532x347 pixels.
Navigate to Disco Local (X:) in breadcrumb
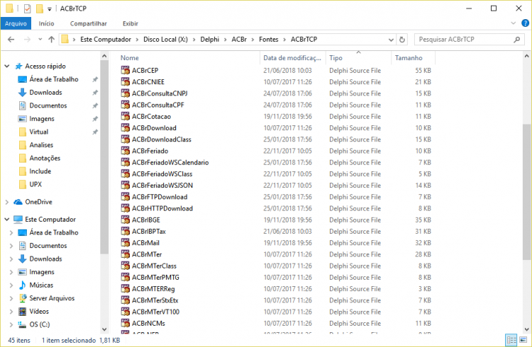[x=165, y=40]
